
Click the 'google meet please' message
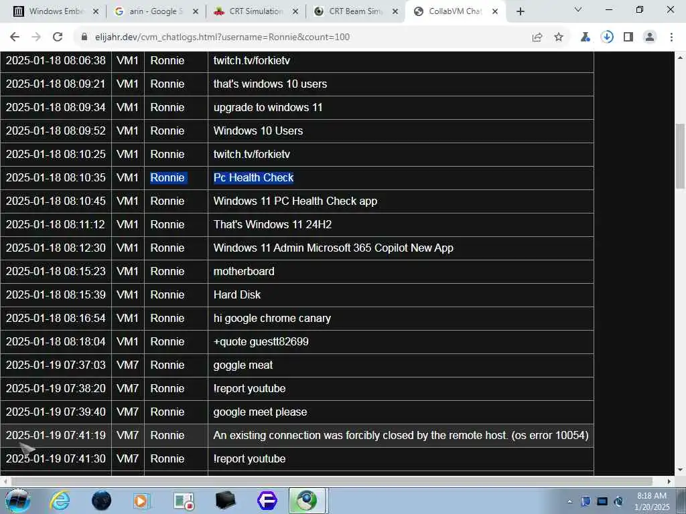[x=261, y=412]
